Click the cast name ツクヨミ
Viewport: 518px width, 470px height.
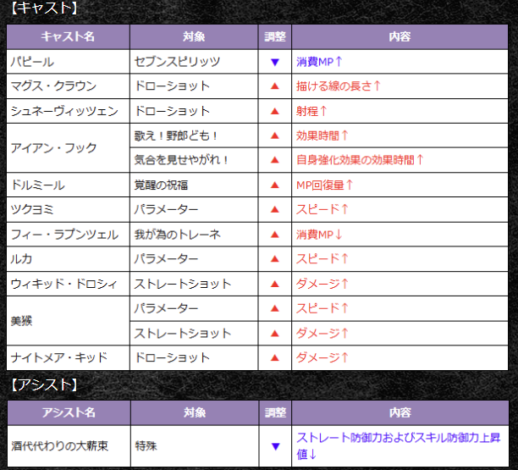coord(32,209)
